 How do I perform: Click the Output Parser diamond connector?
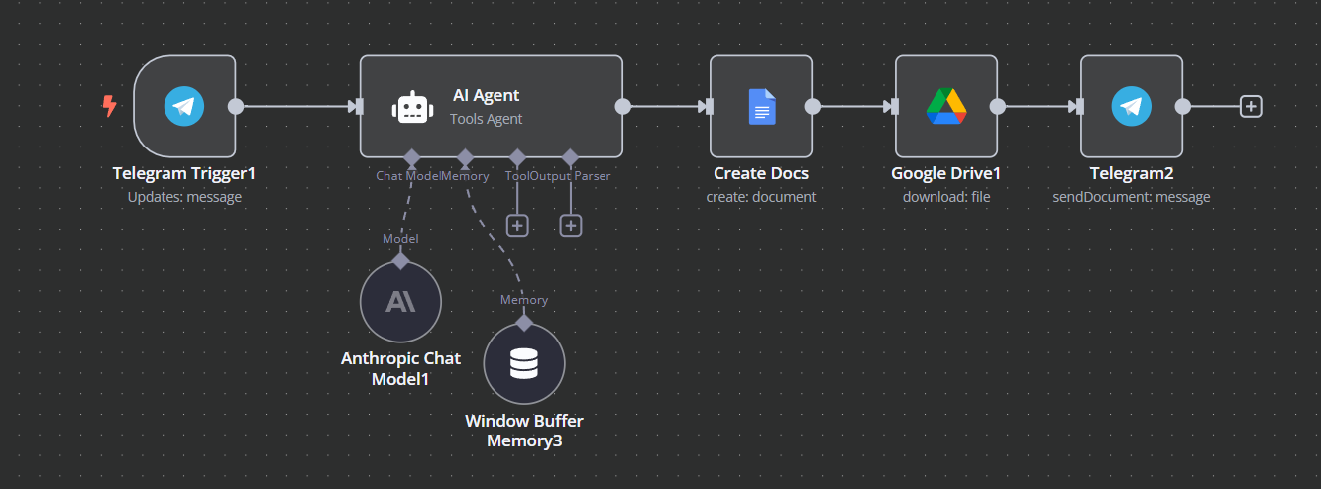(x=570, y=157)
